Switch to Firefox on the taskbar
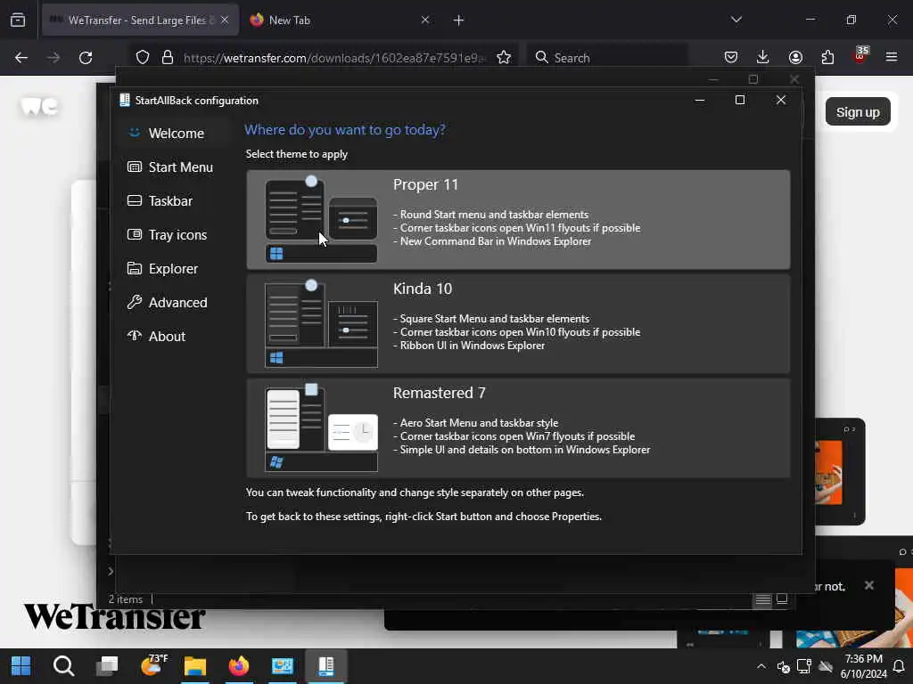 click(239, 666)
